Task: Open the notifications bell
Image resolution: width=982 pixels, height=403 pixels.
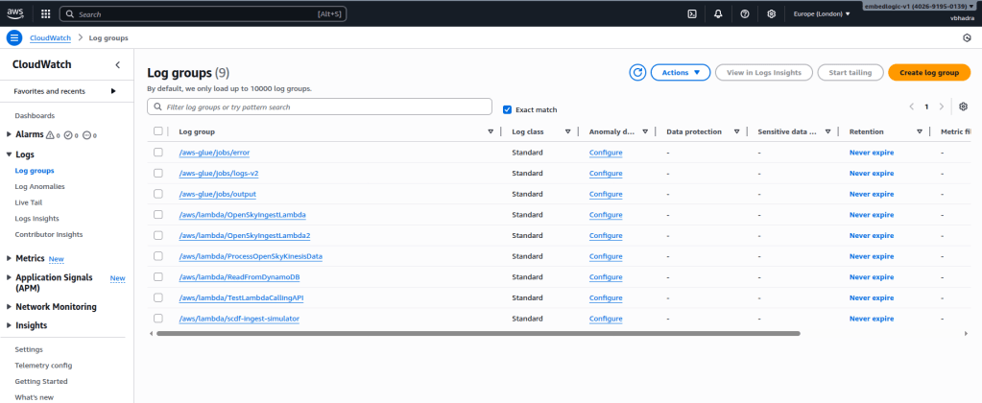Action: (x=718, y=14)
